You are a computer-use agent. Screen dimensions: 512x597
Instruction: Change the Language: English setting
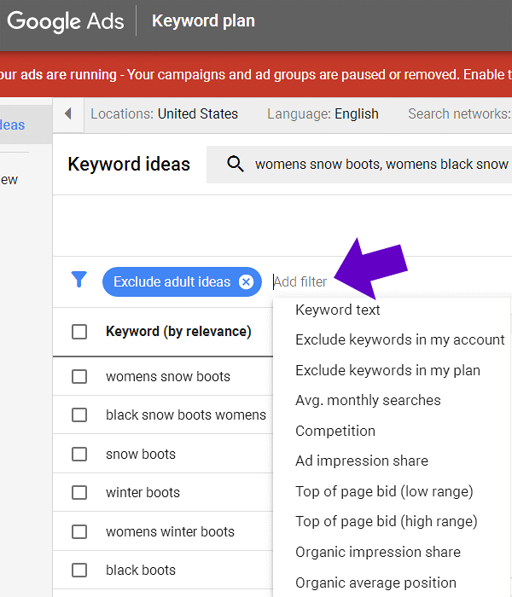pos(323,114)
